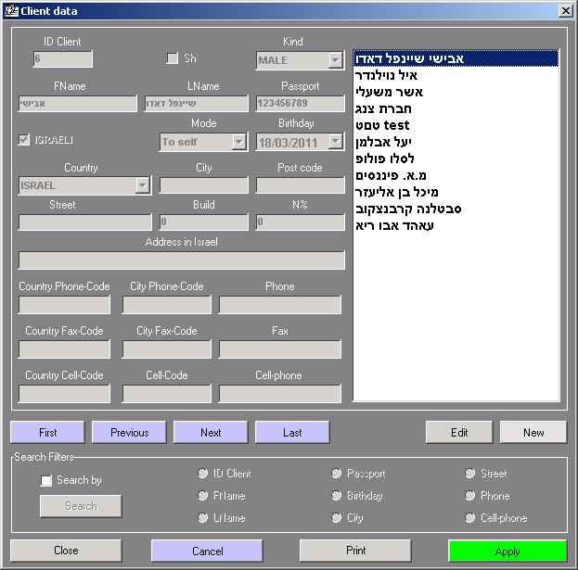The width and height of the screenshot is (578, 570).
Task: Select the Passport search filter radio button
Action: tap(337, 474)
